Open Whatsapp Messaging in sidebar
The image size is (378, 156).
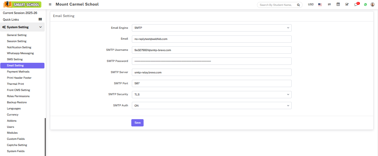click(20, 53)
